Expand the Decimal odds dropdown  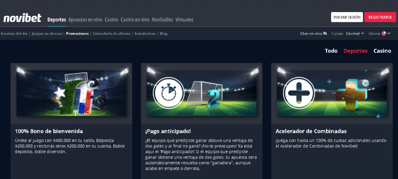(x=355, y=33)
